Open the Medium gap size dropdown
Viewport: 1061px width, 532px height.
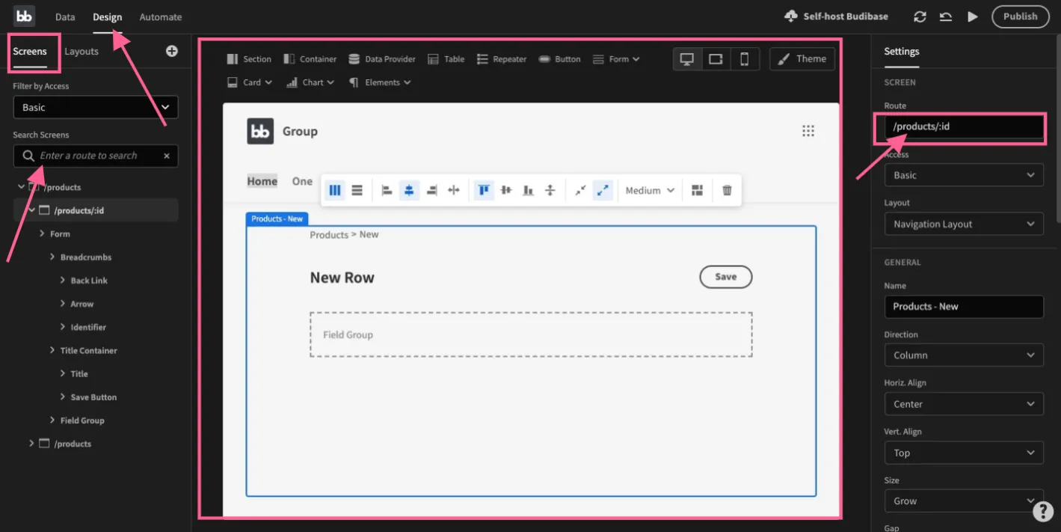click(x=650, y=190)
